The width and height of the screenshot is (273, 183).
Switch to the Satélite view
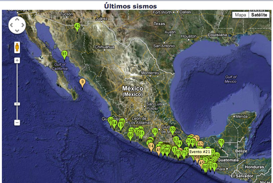[259, 15]
